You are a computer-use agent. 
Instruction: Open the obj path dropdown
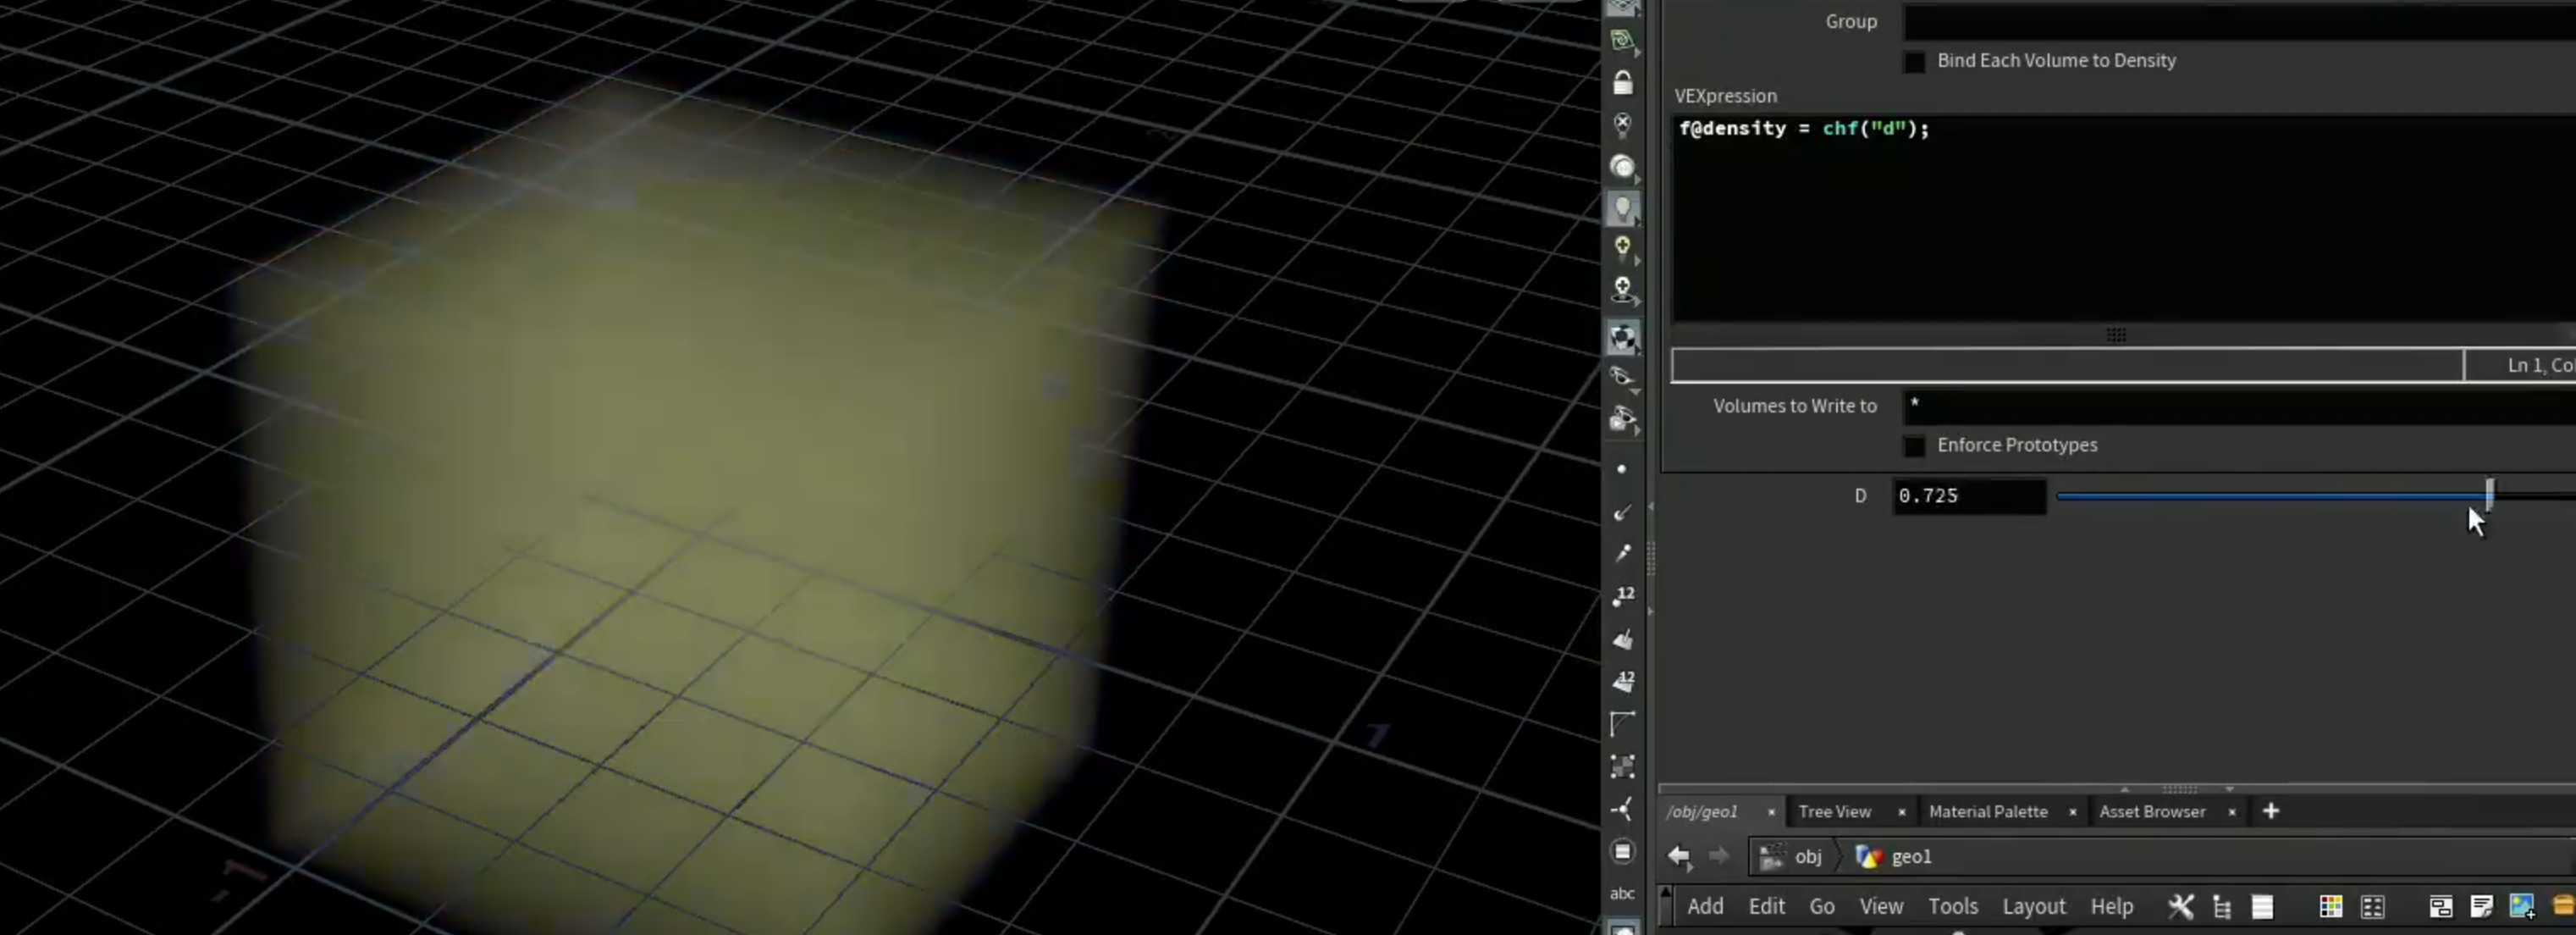coord(1794,856)
